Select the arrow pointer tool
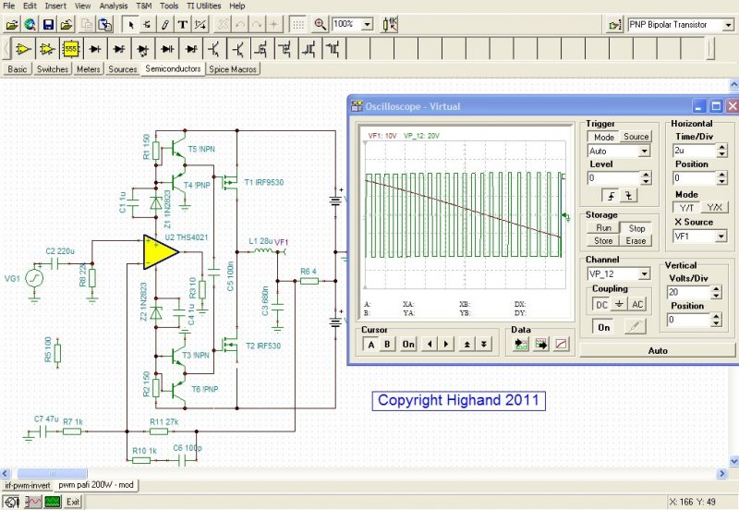 pos(130,25)
